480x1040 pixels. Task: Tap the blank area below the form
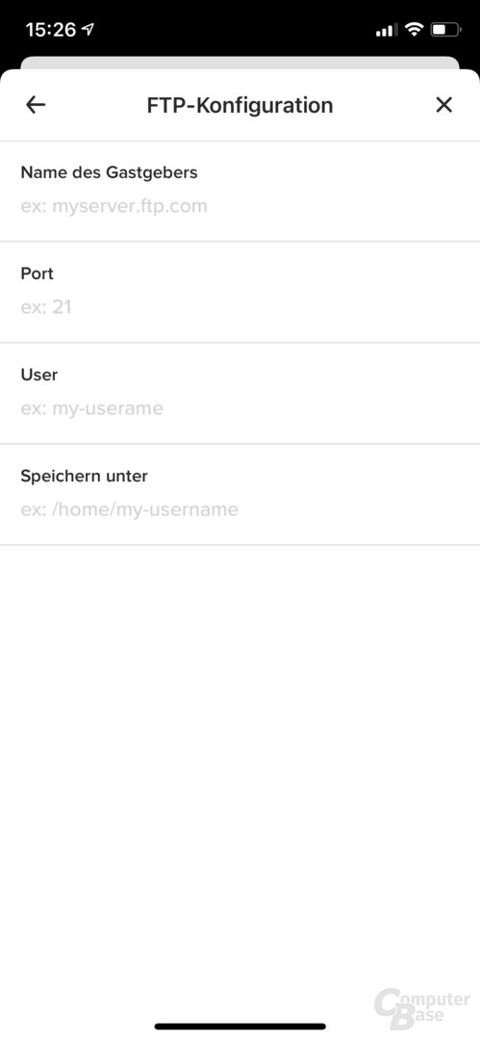(x=240, y=763)
